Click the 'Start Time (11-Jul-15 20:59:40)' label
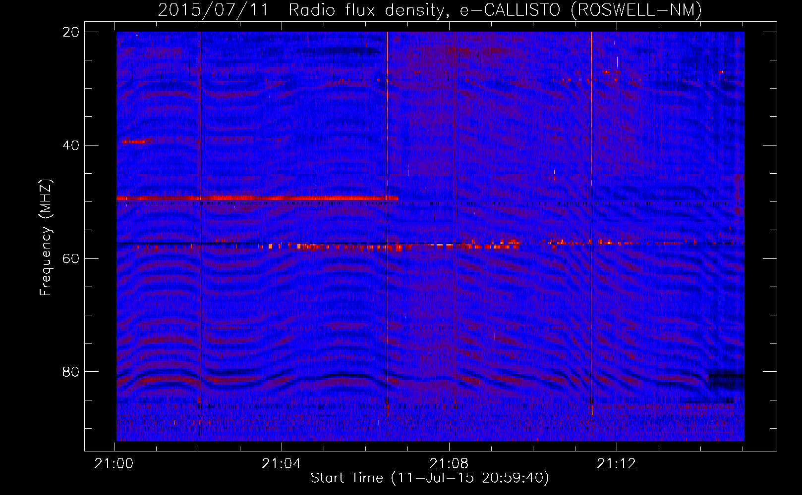The height and width of the screenshot is (495, 802). (430, 478)
